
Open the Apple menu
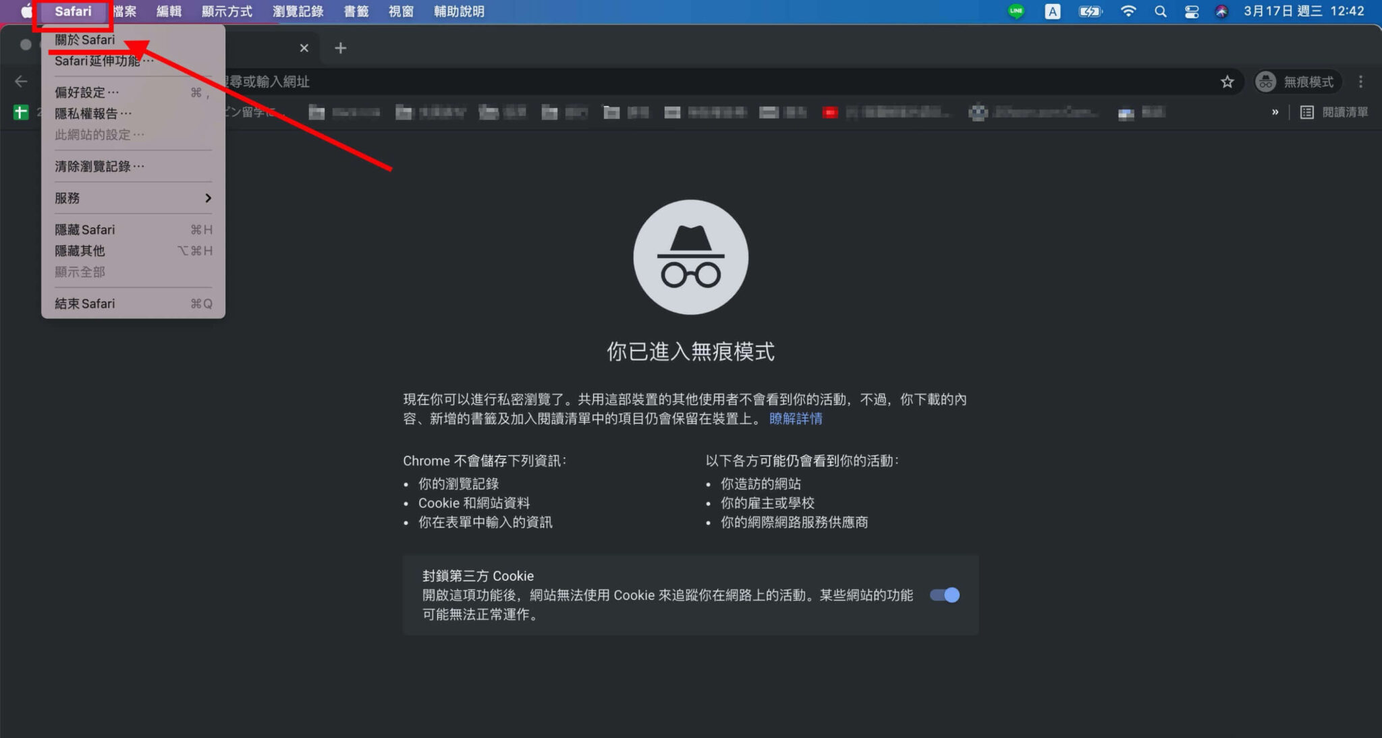[26, 11]
